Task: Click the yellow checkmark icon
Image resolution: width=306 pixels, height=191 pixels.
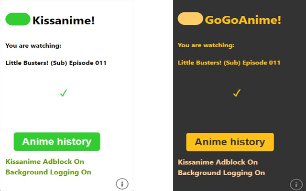Action: click(x=236, y=93)
